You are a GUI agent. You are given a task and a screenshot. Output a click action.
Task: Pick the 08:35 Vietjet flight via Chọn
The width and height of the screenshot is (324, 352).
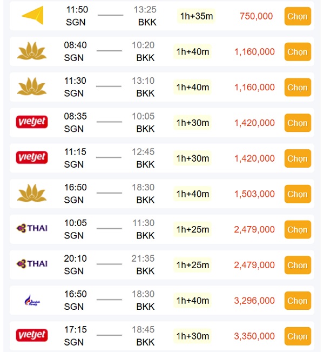tap(298, 123)
